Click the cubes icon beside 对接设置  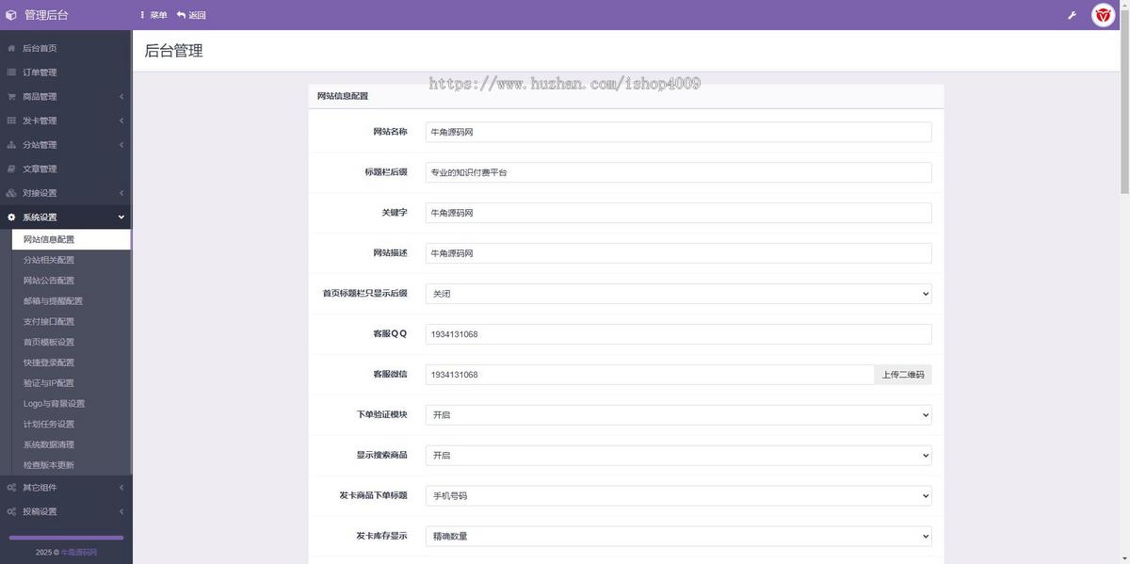[x=11, y=193]
